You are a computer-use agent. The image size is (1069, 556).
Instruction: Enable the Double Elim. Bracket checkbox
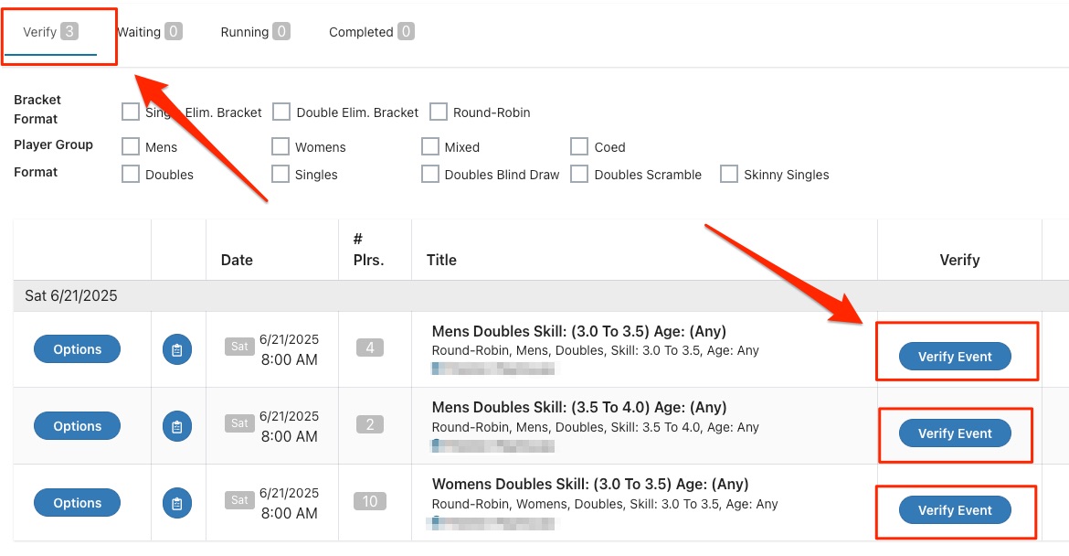tap(281, 112)
